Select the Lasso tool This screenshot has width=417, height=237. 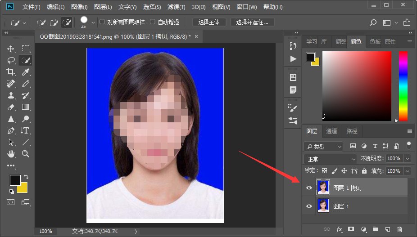click(11, 60)
